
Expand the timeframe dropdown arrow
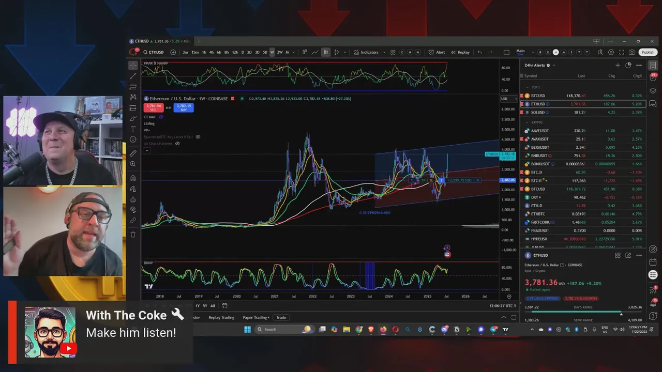pyautogui.click(x=294, y=52)
